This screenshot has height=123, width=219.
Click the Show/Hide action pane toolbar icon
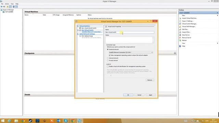coord(16,7)
